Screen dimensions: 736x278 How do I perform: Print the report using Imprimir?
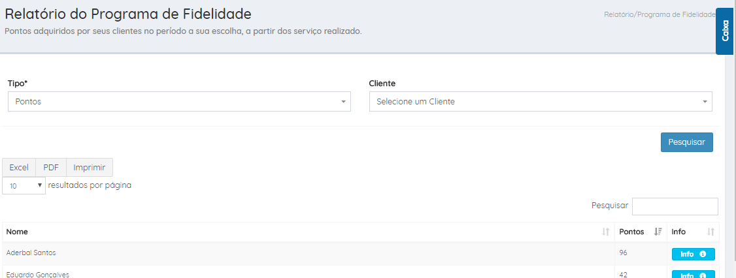90,168
